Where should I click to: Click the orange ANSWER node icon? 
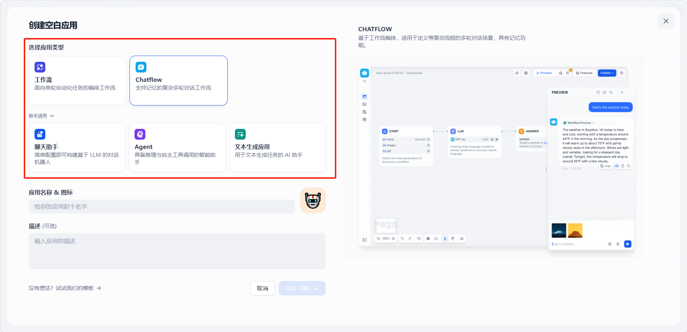coord(521,131)
